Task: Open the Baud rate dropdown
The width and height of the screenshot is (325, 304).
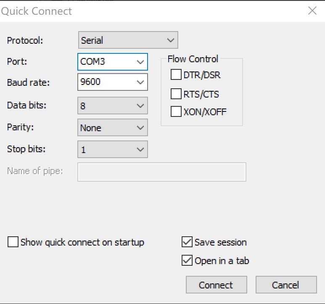Action: coord(113,82)
